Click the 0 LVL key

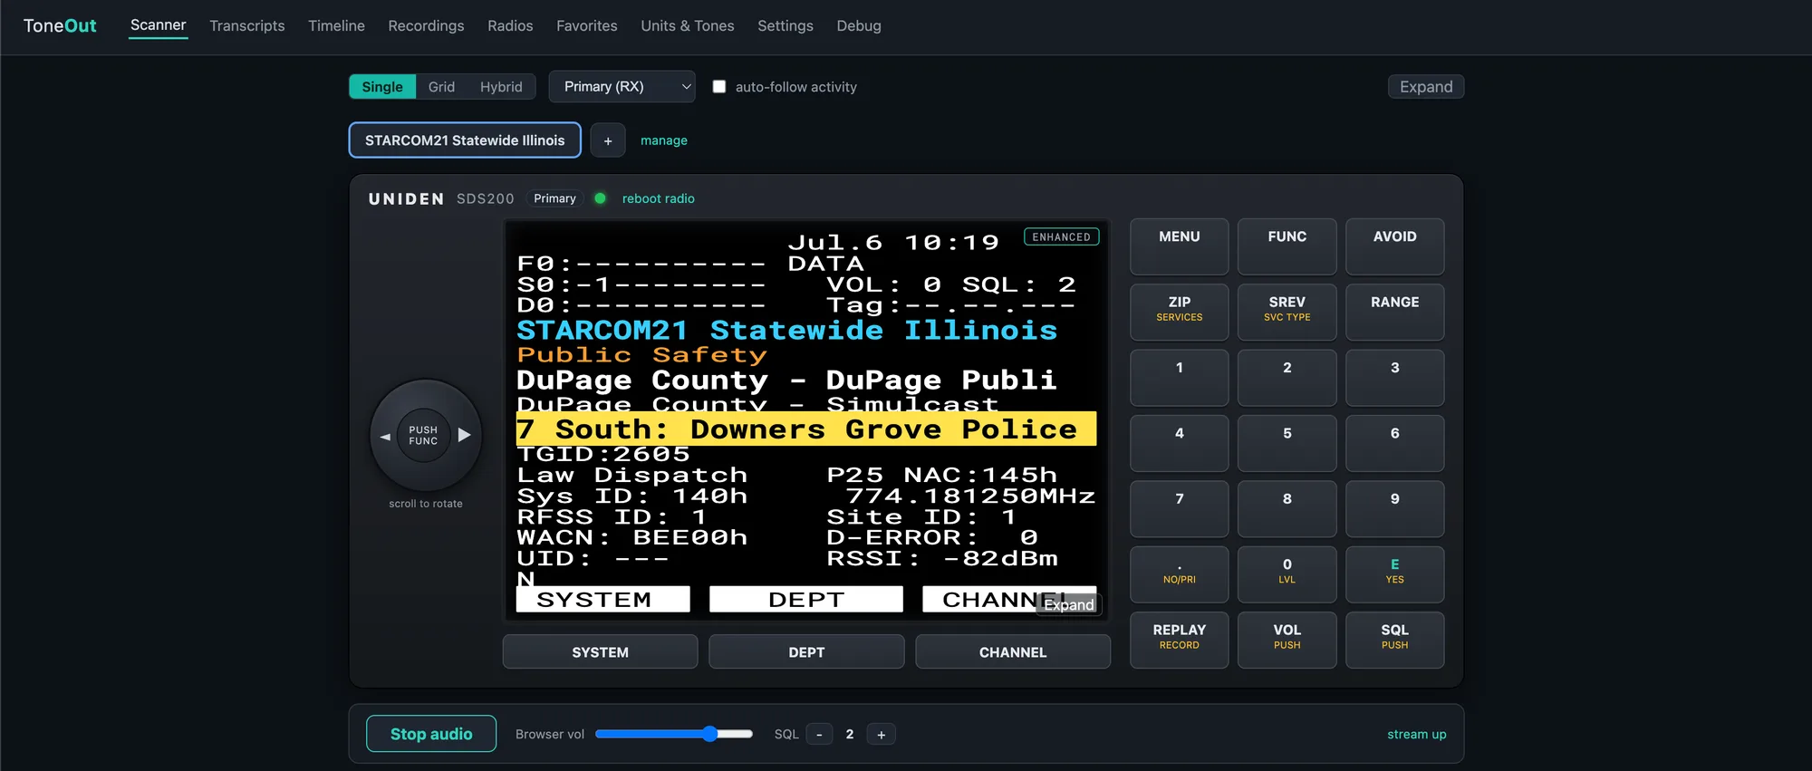coord(1287,574)
